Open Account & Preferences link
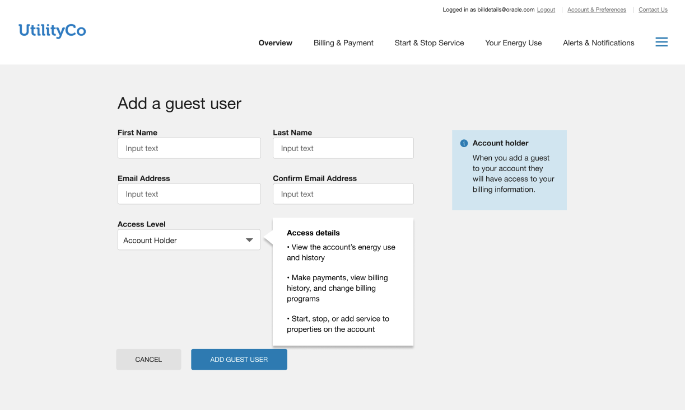The height and width of the screenshot is (410, 685). click(597, 10)
